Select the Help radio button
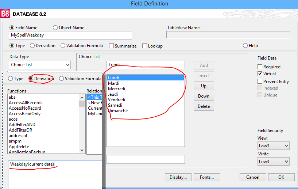 [245, 46]
